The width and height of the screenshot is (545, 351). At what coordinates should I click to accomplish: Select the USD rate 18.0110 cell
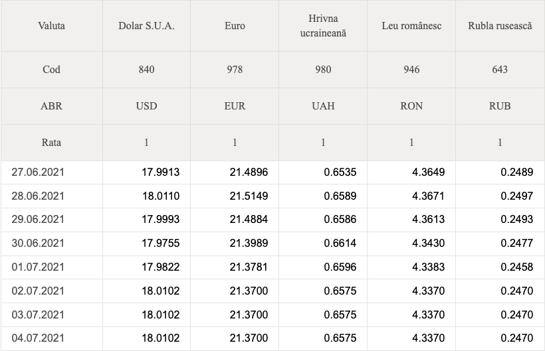[146, 196]
